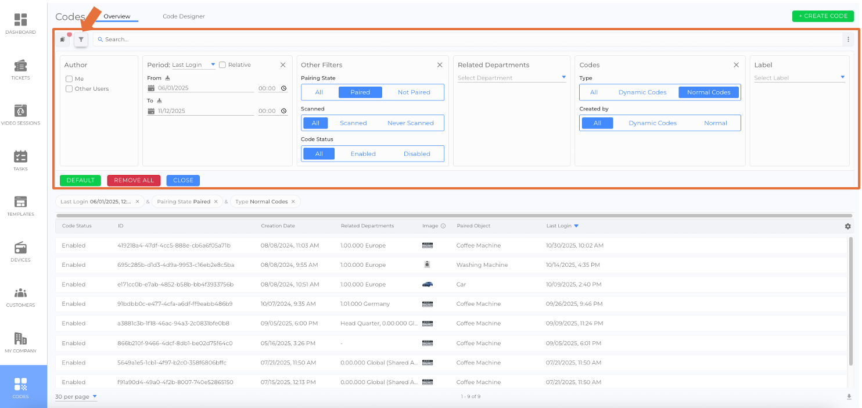Click the table settings gear icon
Viewport: 862px width, 408px height.
847,226
